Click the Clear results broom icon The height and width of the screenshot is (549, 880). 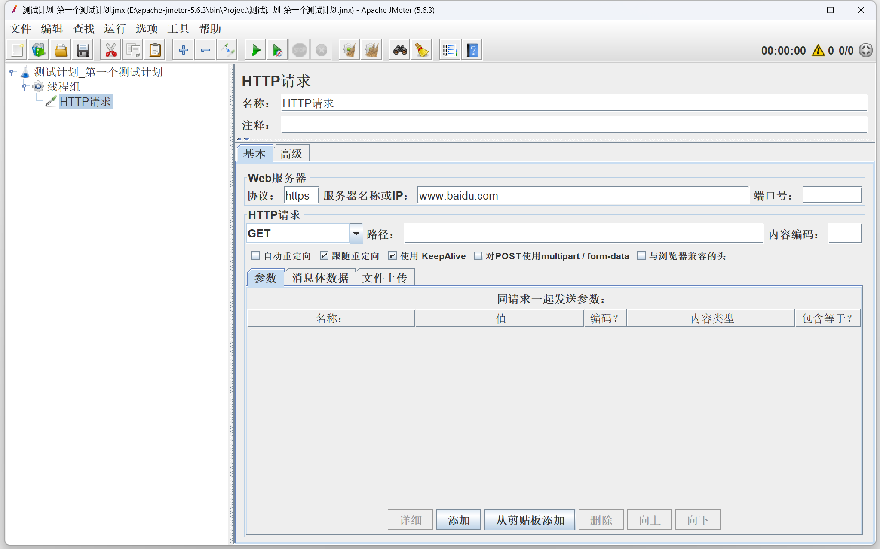coord(350,50)
